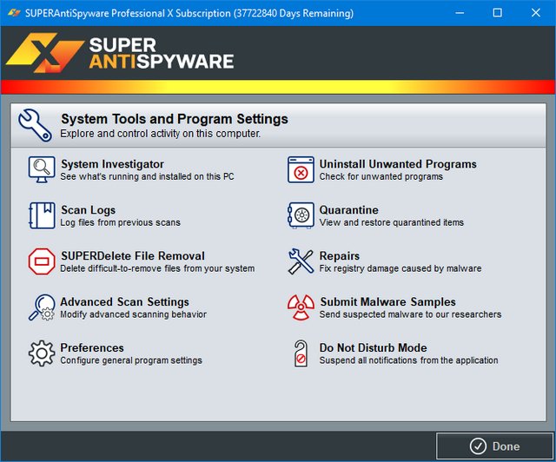
Task: Open the System Investigator monitor icon
Action: [x=42, y=170]
